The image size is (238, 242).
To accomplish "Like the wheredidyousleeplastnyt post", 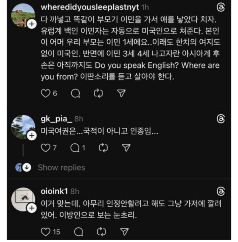I will click(x=46, y=93).
